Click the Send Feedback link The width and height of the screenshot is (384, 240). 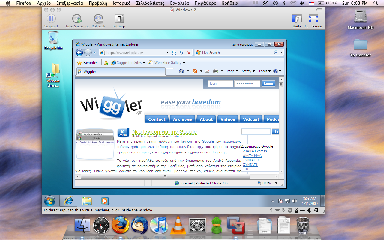(242, 44)
